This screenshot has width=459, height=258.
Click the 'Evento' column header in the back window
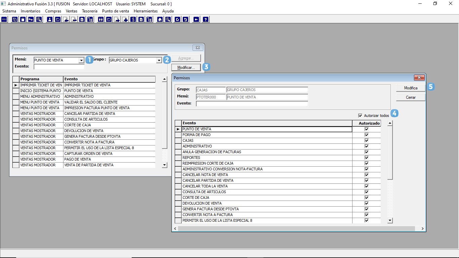pos(109,79)
